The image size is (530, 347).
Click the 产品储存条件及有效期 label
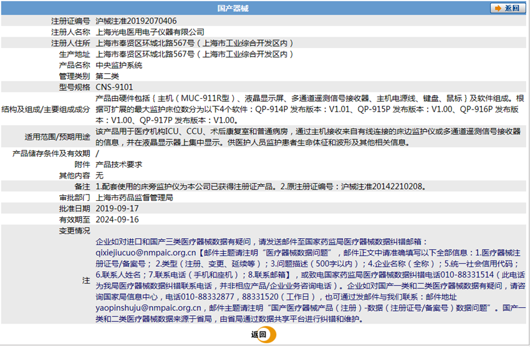[51, 154]
